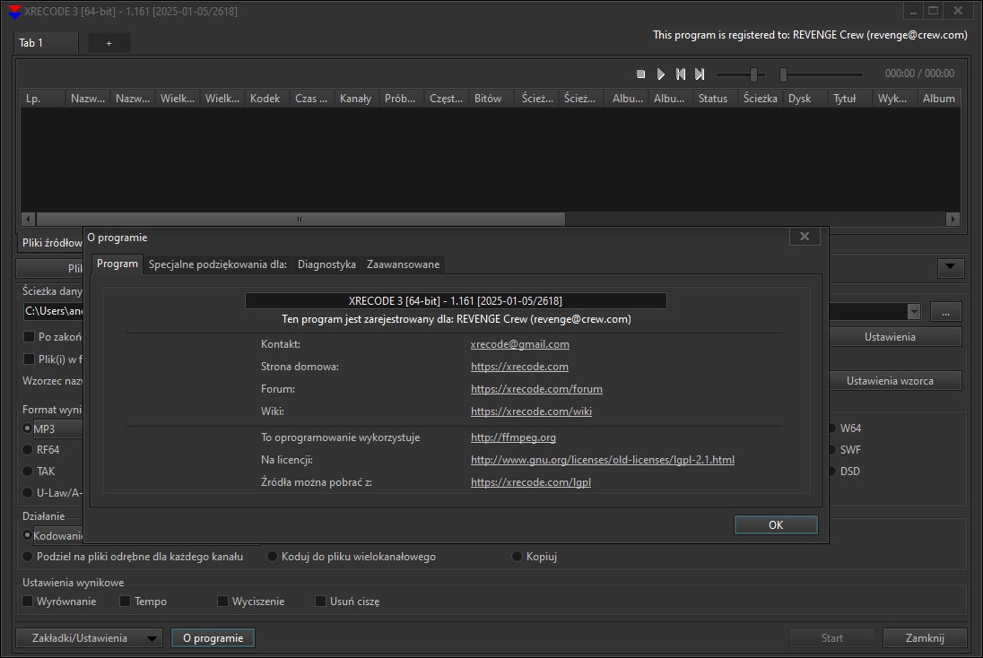
Task: Enable the Wyrównanie checkbox
Action: pos(28,601)
